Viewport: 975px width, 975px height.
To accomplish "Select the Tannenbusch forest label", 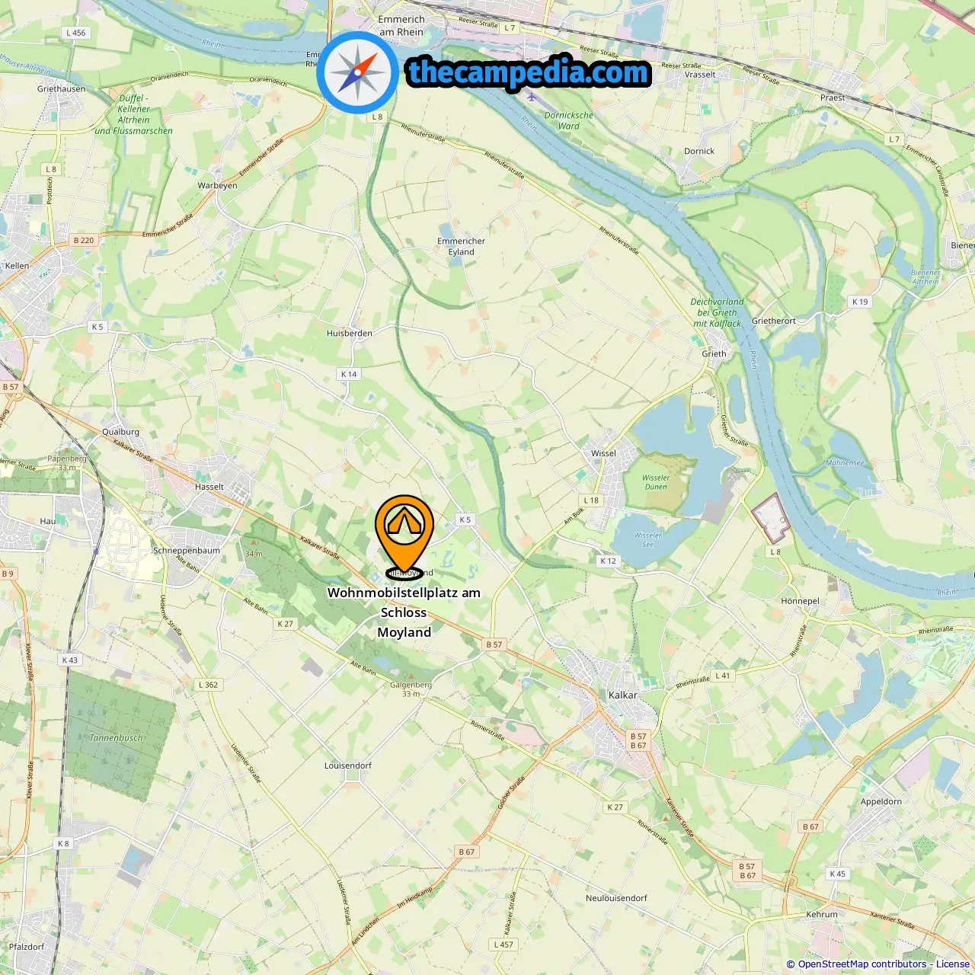I will pos(117,737).
